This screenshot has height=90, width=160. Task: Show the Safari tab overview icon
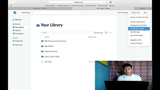click(149, 2)
